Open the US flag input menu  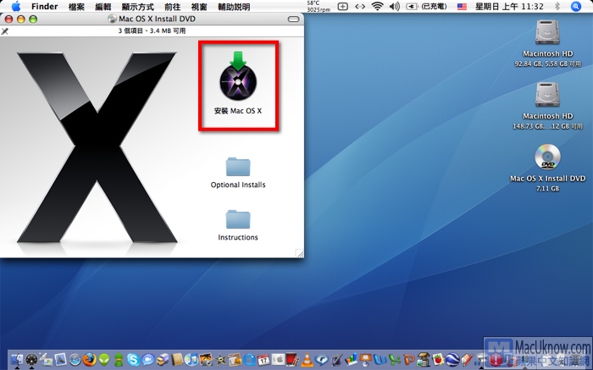click(x=462, y=7)
